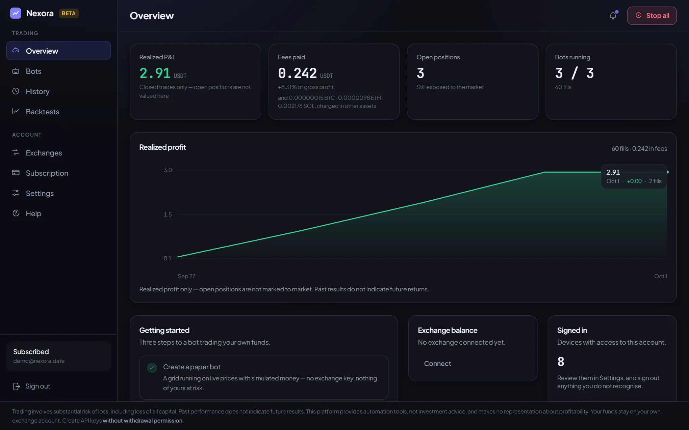This screenshot has width=689, height=430.
Task: Open the Help section
Action: click(x=58, y=213)
